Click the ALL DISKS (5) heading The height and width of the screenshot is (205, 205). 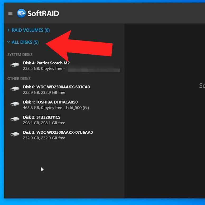click(x=25, y=42)
